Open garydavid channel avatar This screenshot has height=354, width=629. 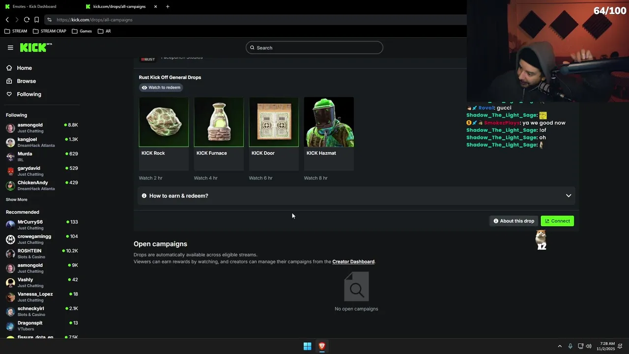[x=10, y=171]
